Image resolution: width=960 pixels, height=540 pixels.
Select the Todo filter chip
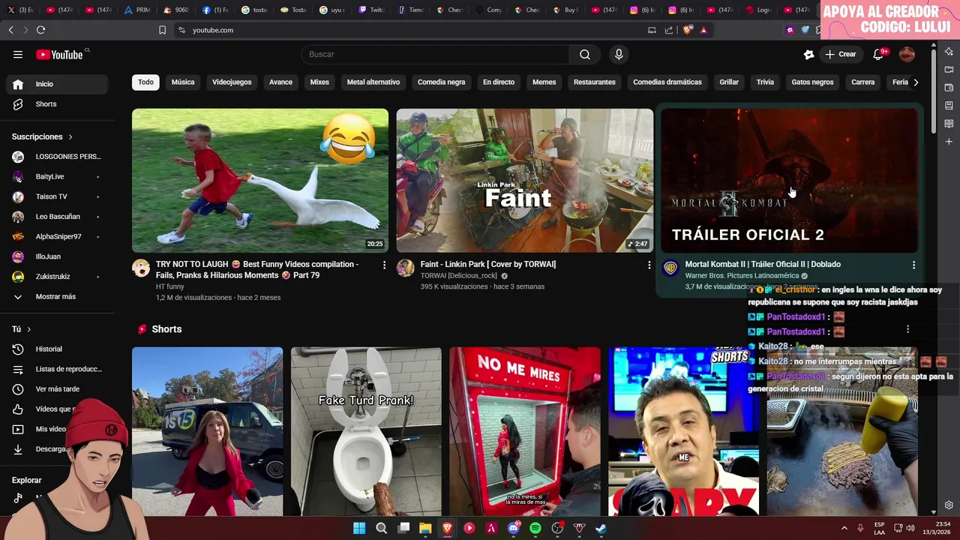[x=145, y=82]
